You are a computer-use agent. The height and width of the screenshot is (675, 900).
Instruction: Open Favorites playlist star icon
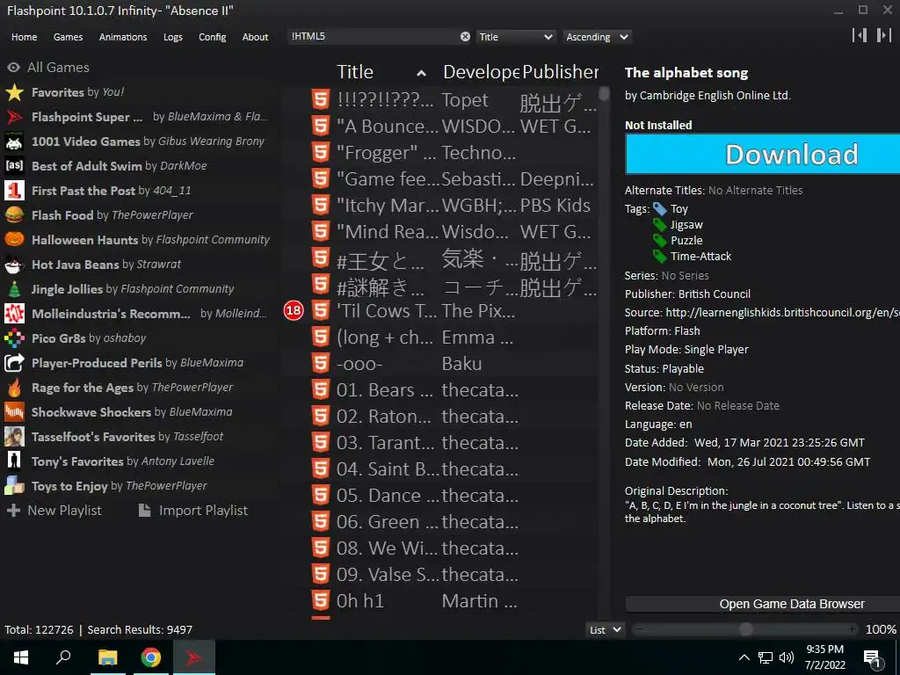14,92
